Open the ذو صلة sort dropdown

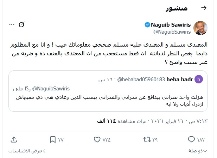point(198,151)
